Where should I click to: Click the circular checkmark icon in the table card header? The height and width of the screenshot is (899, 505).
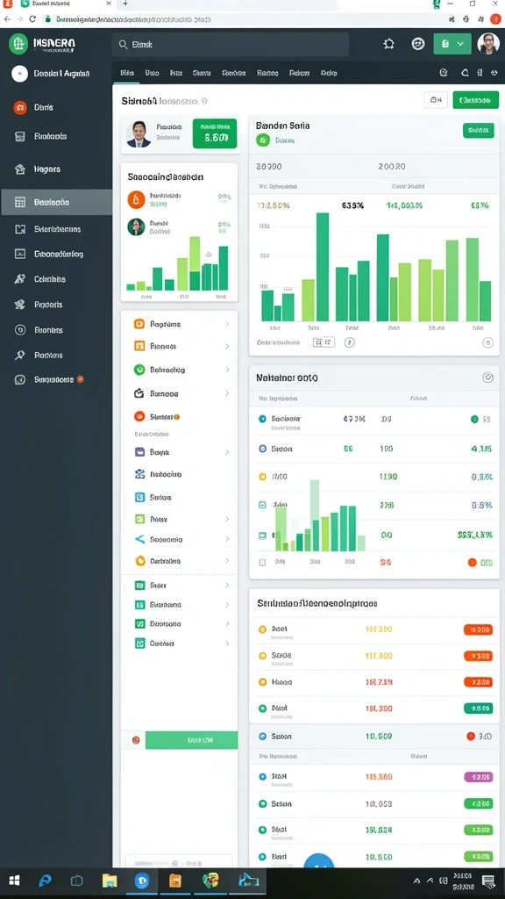click(x=487, y=378)
